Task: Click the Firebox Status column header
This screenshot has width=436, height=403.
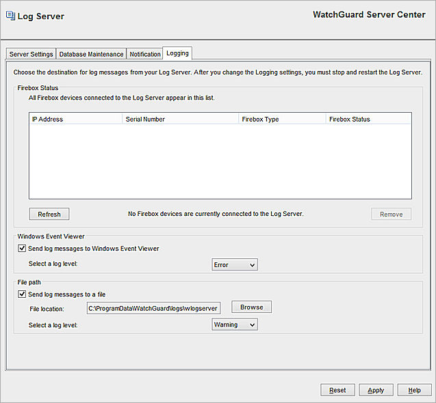Action: pos(368,120)
